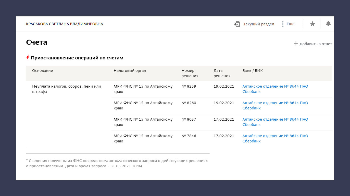Mark page with the star favorite icon

(x=312, y=24)
